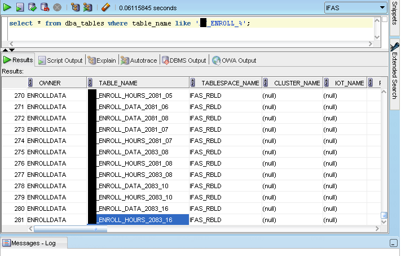Screen dimensions: 401x256
Task: Select highlighted _ENROLL_HOURS_2083_16 cell
Action: [x=138, y=220]
